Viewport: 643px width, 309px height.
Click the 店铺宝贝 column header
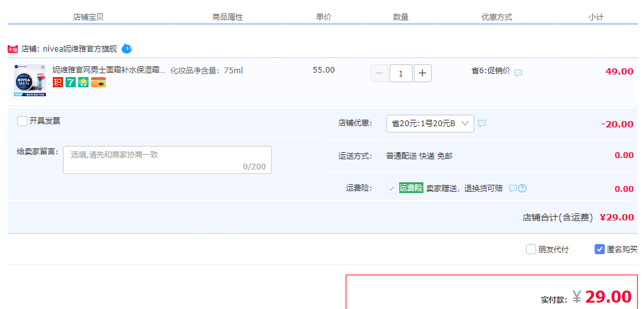[88, 17]
